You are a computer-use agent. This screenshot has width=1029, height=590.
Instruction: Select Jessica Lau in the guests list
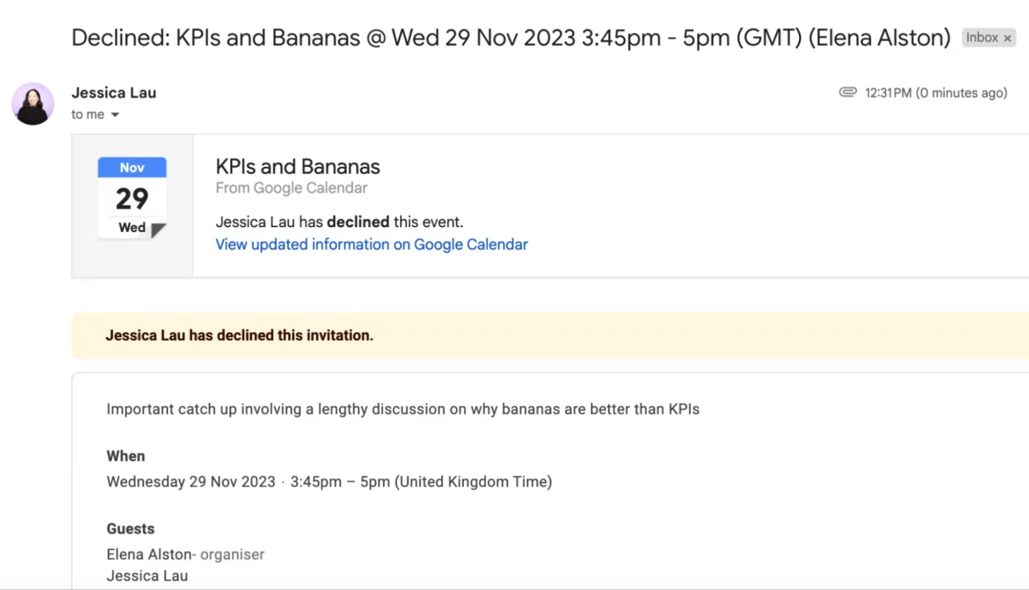coord(147,575)
